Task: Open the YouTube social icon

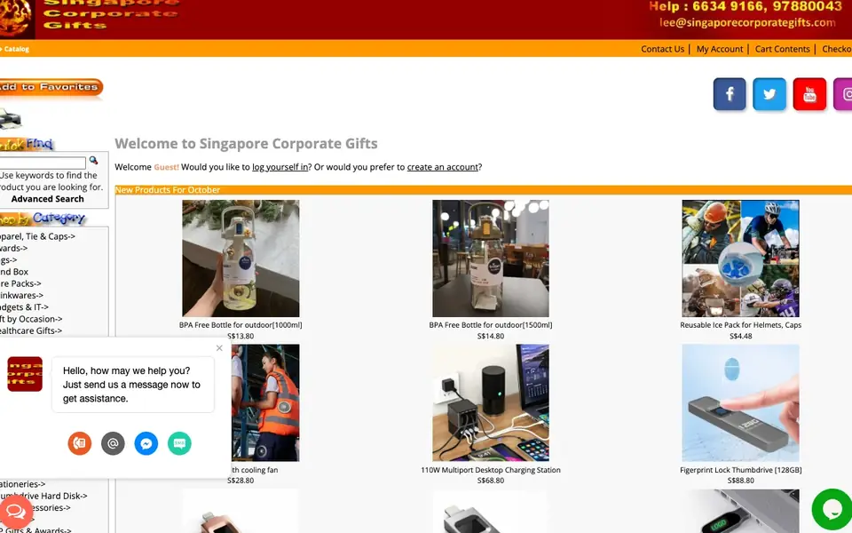Action: pos(809,94)
